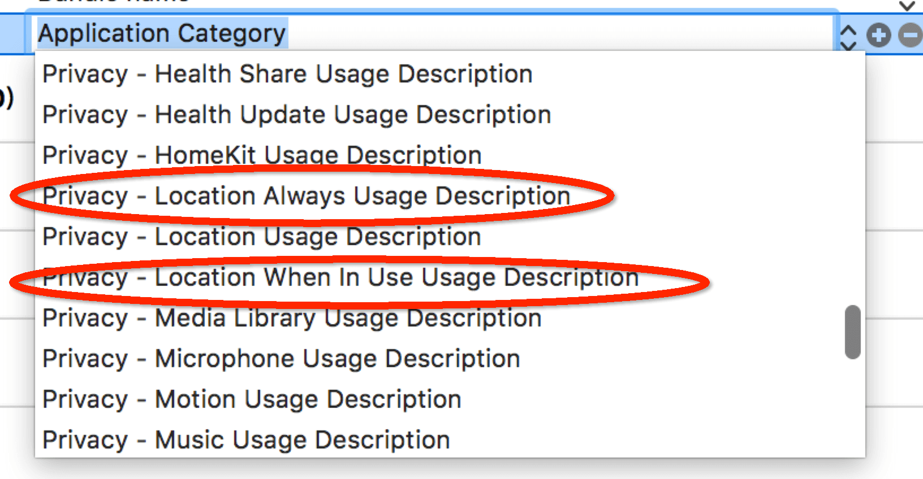
Task: Select Privacy - Health Share Usage Description
Action: tap(287, 74)
